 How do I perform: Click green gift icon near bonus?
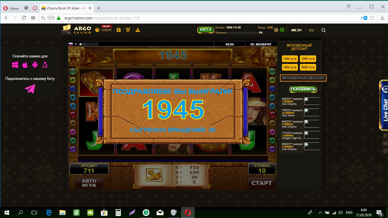282,30
